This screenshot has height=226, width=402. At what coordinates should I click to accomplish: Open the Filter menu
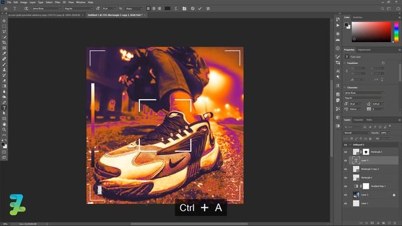click(57, 3)
